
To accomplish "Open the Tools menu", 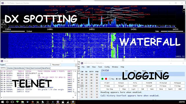I will pos(100,67).
